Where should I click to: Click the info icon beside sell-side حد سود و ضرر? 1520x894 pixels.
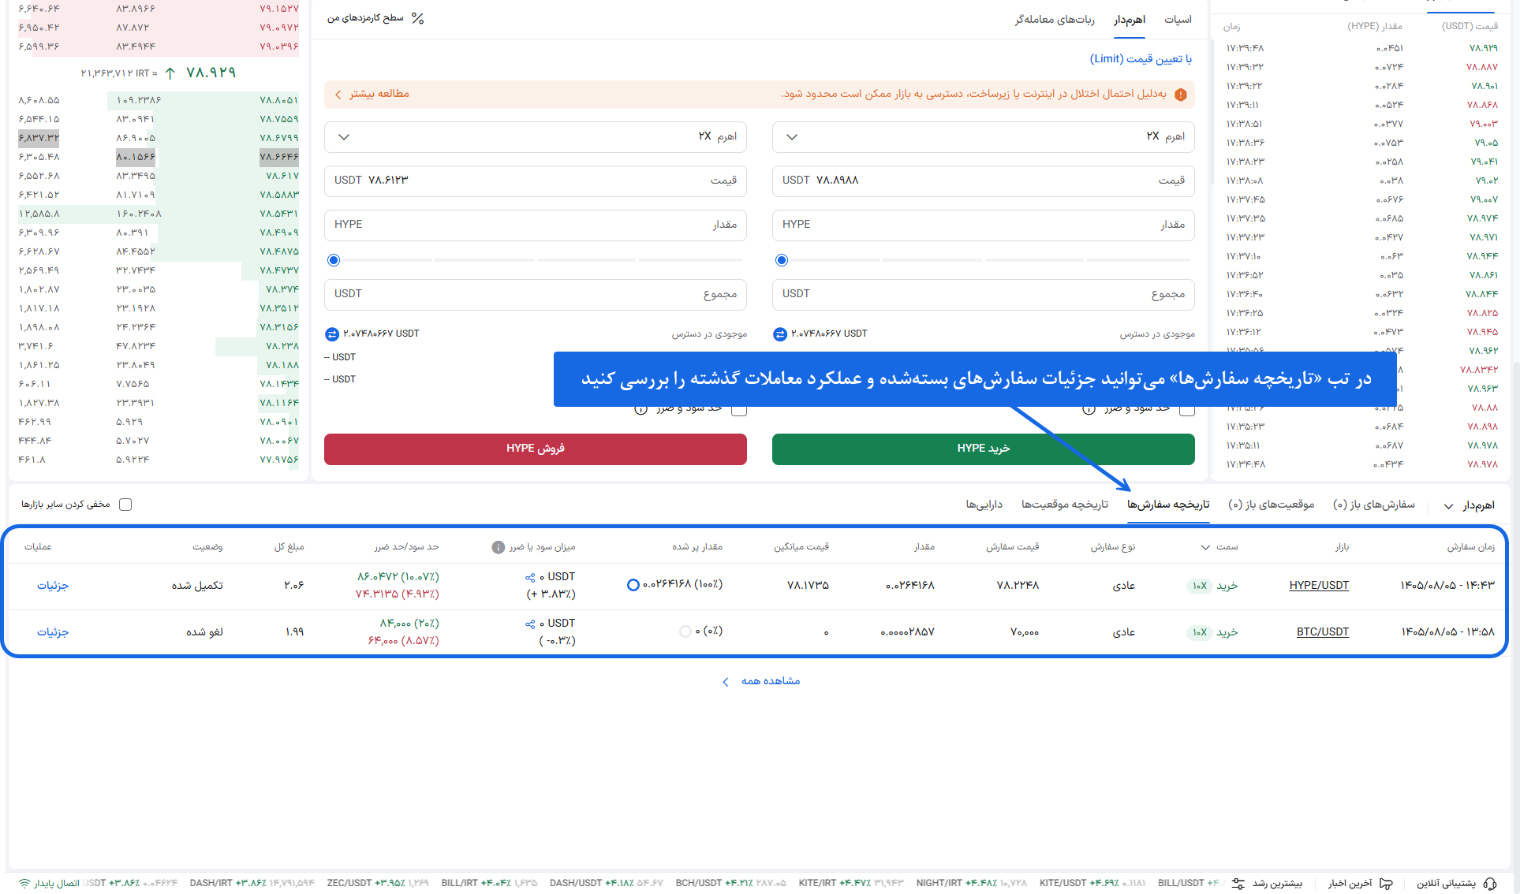pyautogui.click(x=640, y=409)
